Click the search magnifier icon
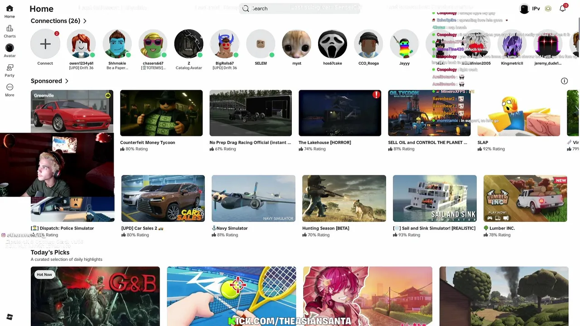The image size is (580, 326). (x=246, y=9)
